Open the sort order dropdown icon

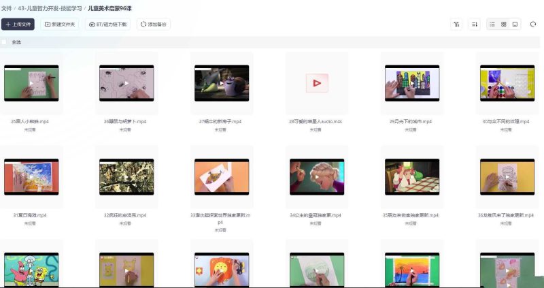tap(475, 24)
